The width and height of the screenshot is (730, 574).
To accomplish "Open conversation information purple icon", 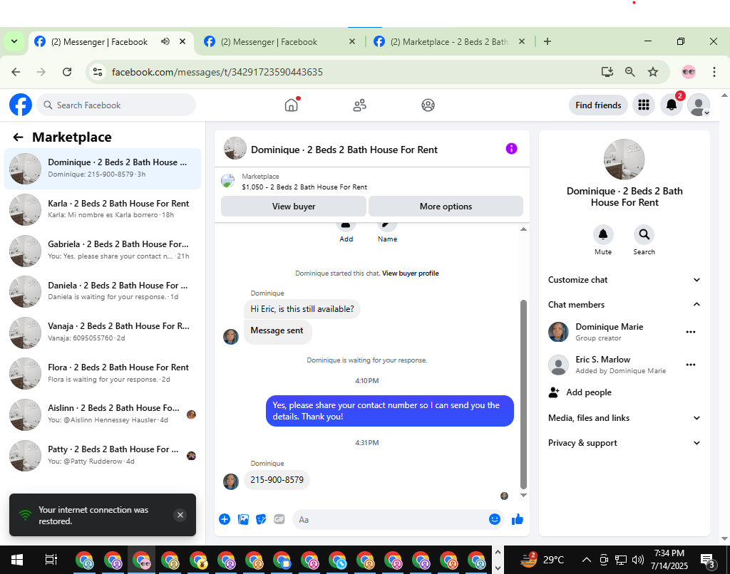I will (x=511, y=149).
